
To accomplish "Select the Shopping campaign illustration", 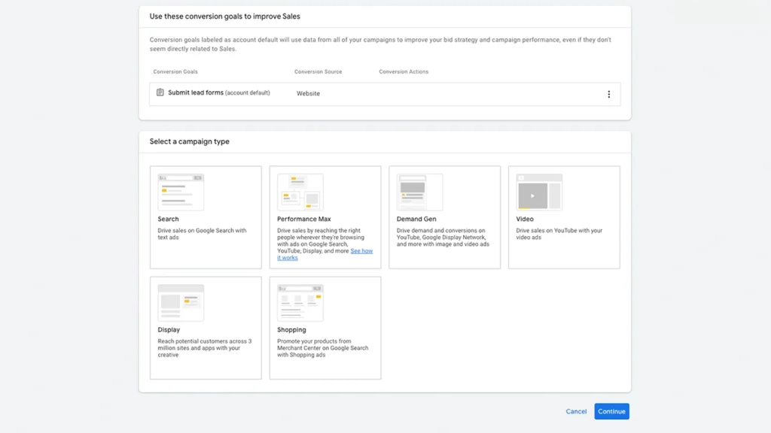I will 300,303.
